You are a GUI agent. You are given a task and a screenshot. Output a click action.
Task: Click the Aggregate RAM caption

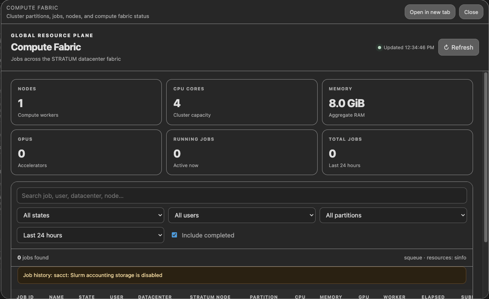(x=347, y=115)
